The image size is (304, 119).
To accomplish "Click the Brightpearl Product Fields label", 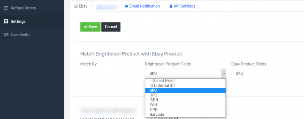I will (168, 64).
